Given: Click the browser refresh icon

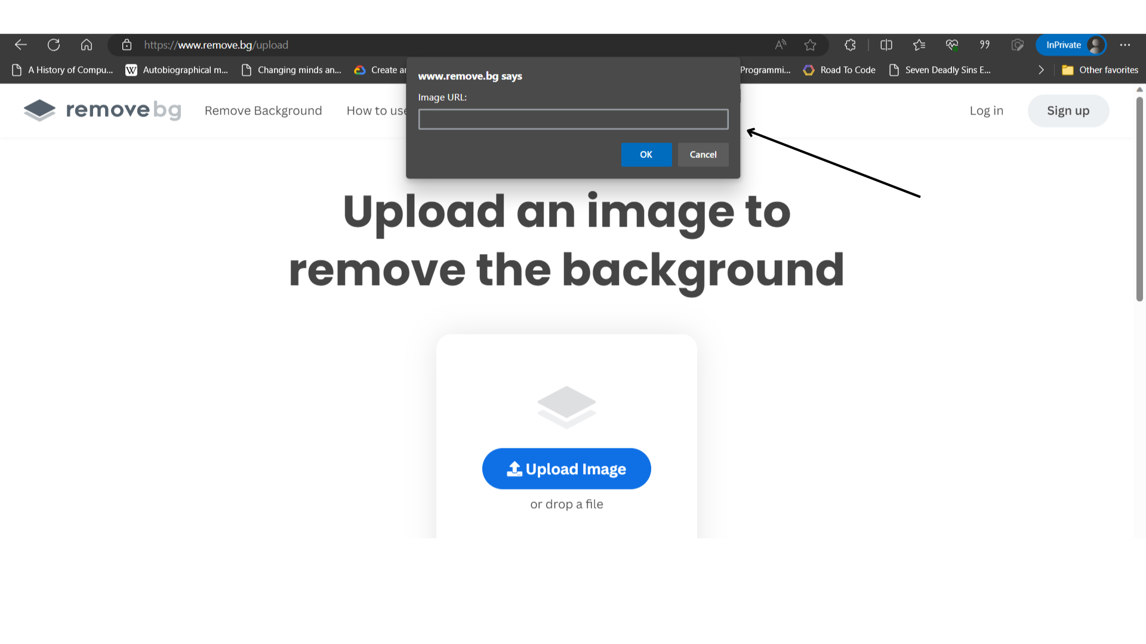Looking at the screenshot, I should coord(54,45).
